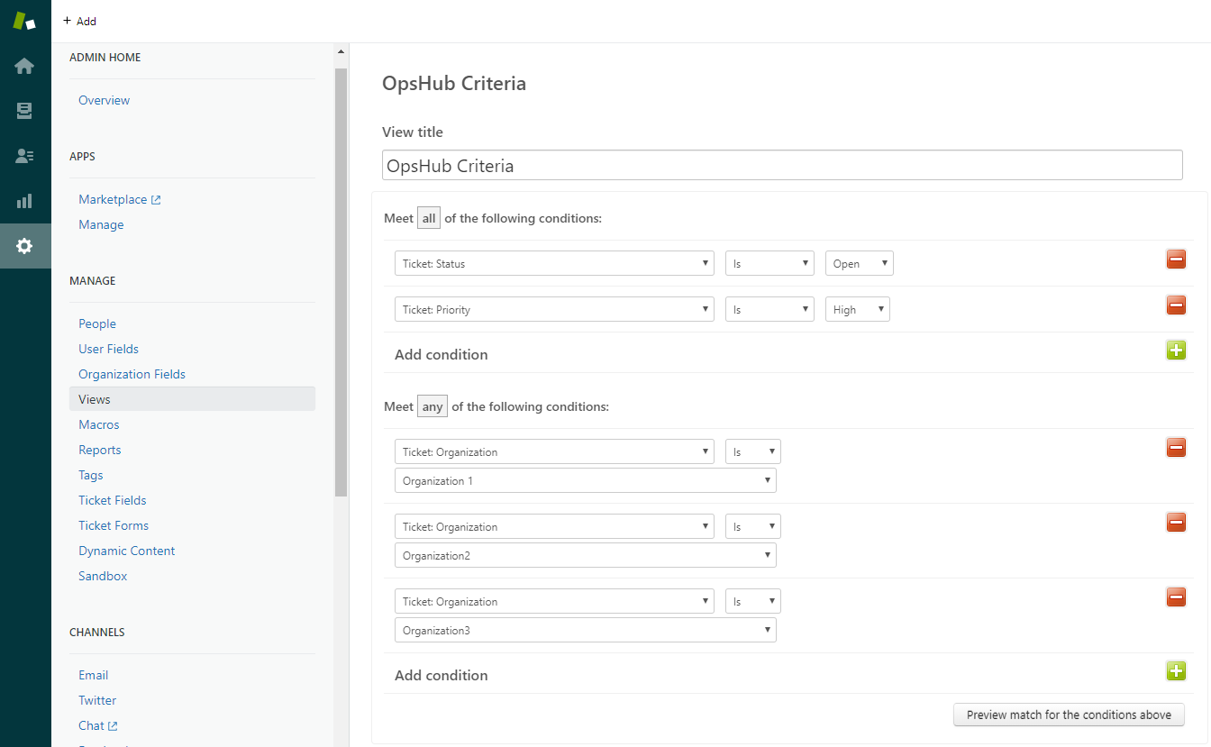Open the High priority value dropdown
The height and width of the screenshot is (747, 1211).
[857, 310]
